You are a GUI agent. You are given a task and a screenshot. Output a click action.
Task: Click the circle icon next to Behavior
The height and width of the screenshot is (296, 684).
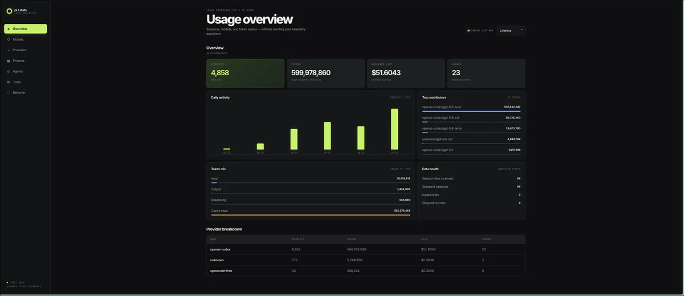pyautogui.click(x=8, y=92)
